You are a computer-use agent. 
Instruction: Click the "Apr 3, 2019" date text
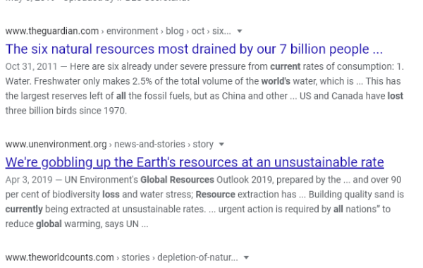pyautogui.click(x=29, y=180)
